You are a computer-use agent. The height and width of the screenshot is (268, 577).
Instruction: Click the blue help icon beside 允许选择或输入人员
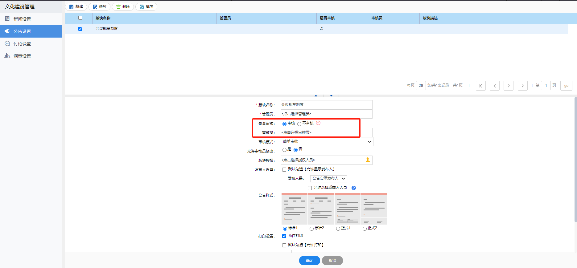coord(354,188)
